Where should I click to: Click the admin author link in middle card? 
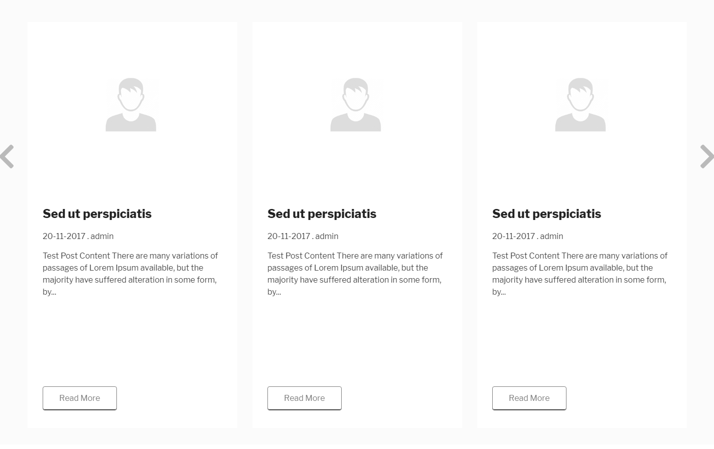click(327, 237)
